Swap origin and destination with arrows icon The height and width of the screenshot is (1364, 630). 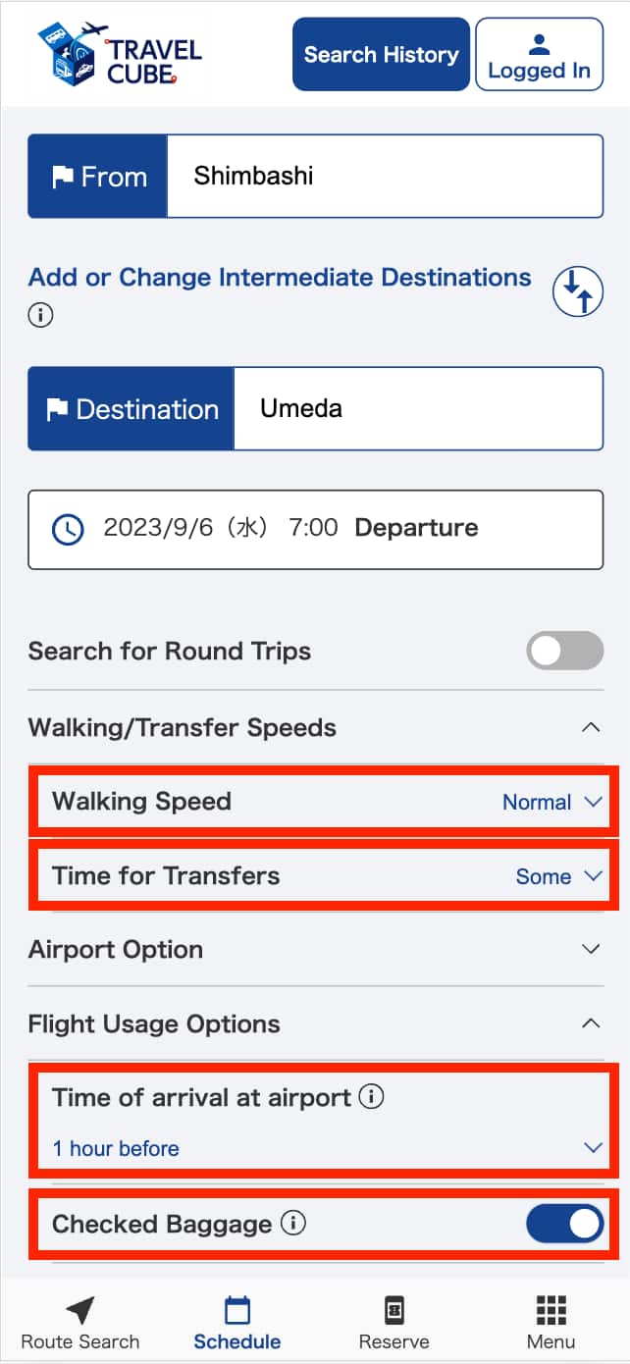coord(577,291)
